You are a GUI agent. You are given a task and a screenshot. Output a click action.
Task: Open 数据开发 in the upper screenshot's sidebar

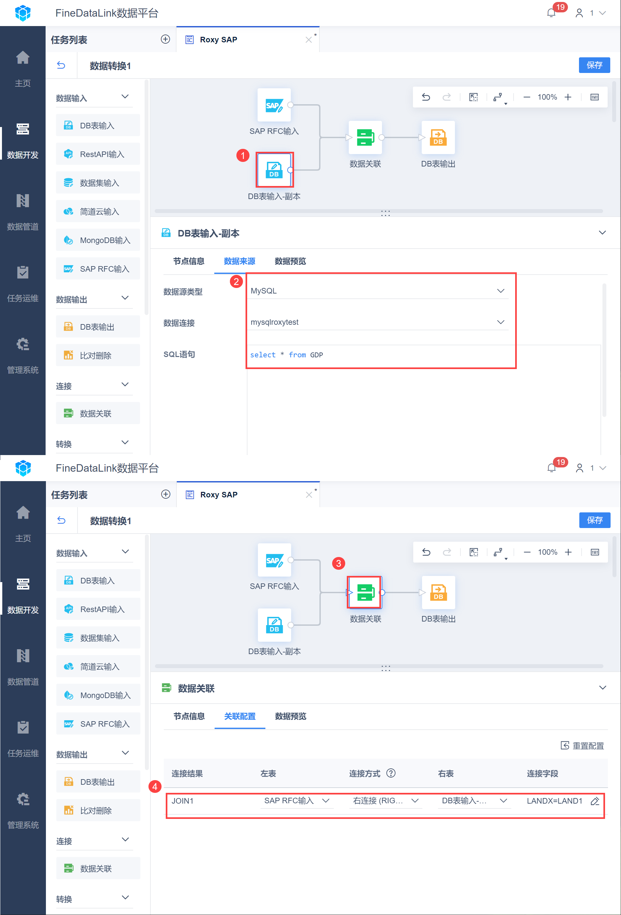(23, 141)
